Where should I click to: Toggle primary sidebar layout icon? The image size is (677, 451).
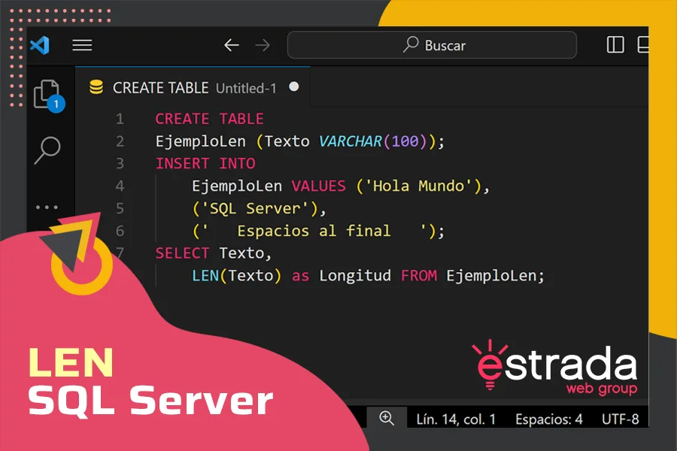(615, 44)
